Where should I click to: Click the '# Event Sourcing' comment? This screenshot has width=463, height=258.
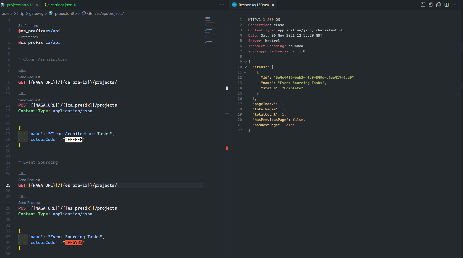pyautogui.click(x=38, y=162)
